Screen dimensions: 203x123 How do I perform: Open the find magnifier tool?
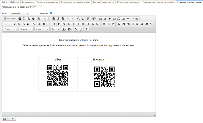point(78,19)
